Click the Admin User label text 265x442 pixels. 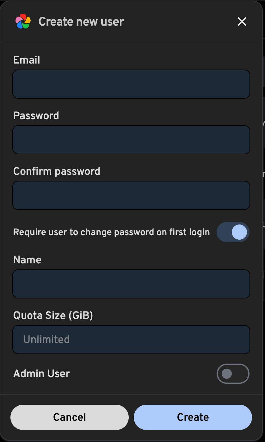tap(41, 373)
